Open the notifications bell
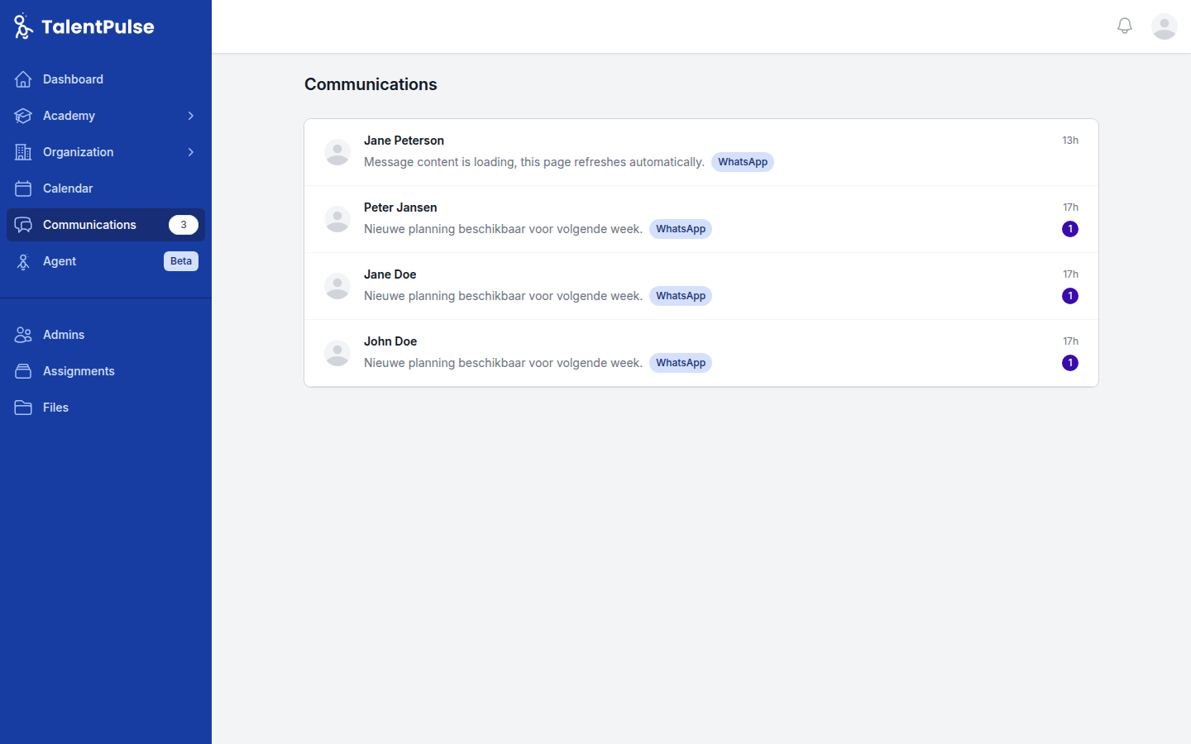 (x=1125, y=26)
